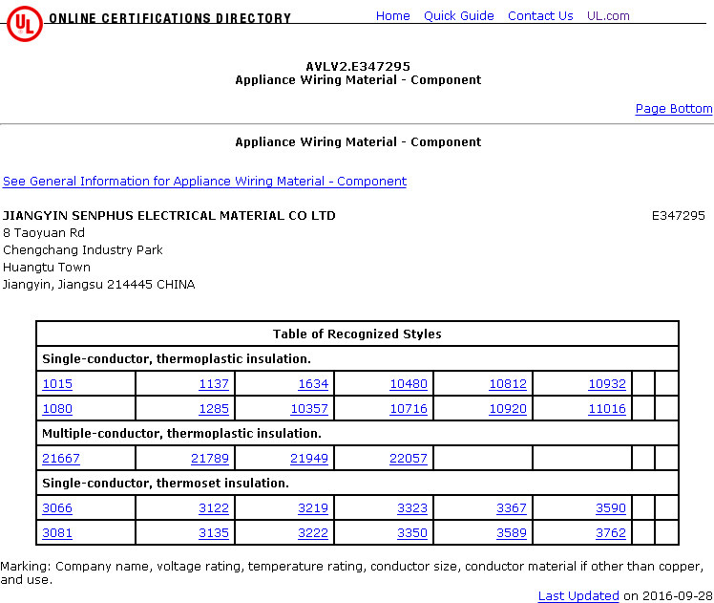Open thermoset style 3066 link
The width and height of the screenshot is (714, 603).
tap(57, 507)
